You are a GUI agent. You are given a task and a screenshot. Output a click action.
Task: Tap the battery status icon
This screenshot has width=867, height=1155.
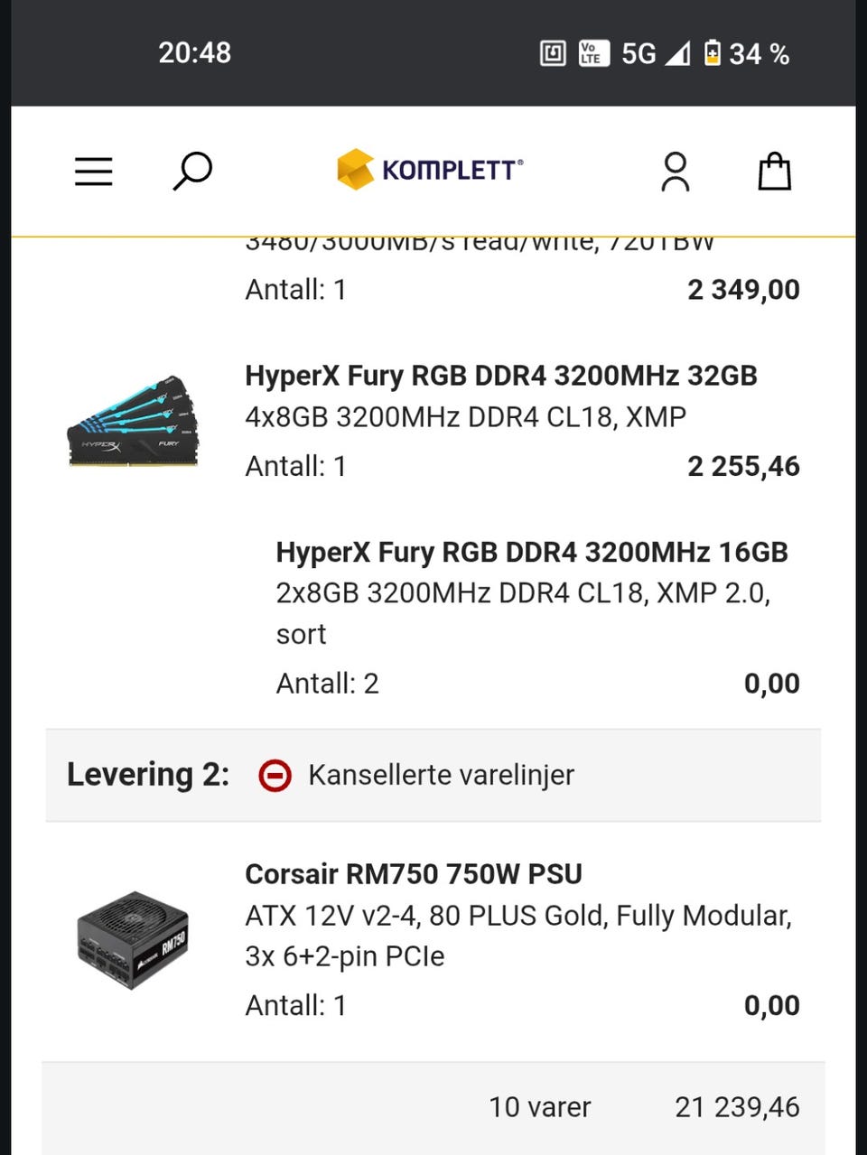pos(713,53)
